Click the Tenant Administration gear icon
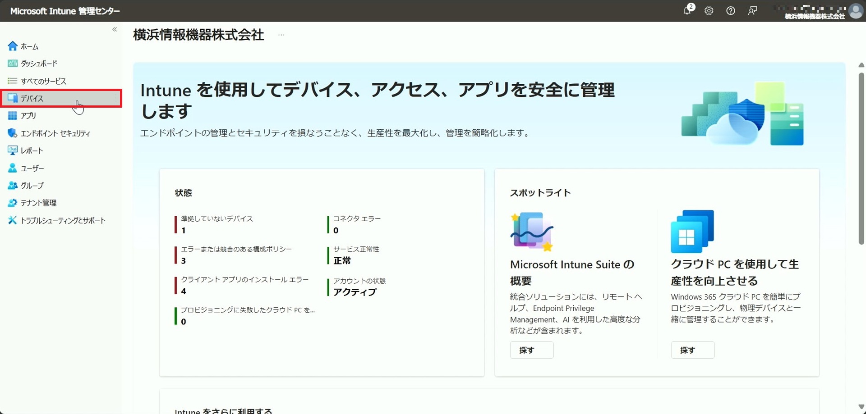Screen dimensions: 866x414 tap(13, 203)
